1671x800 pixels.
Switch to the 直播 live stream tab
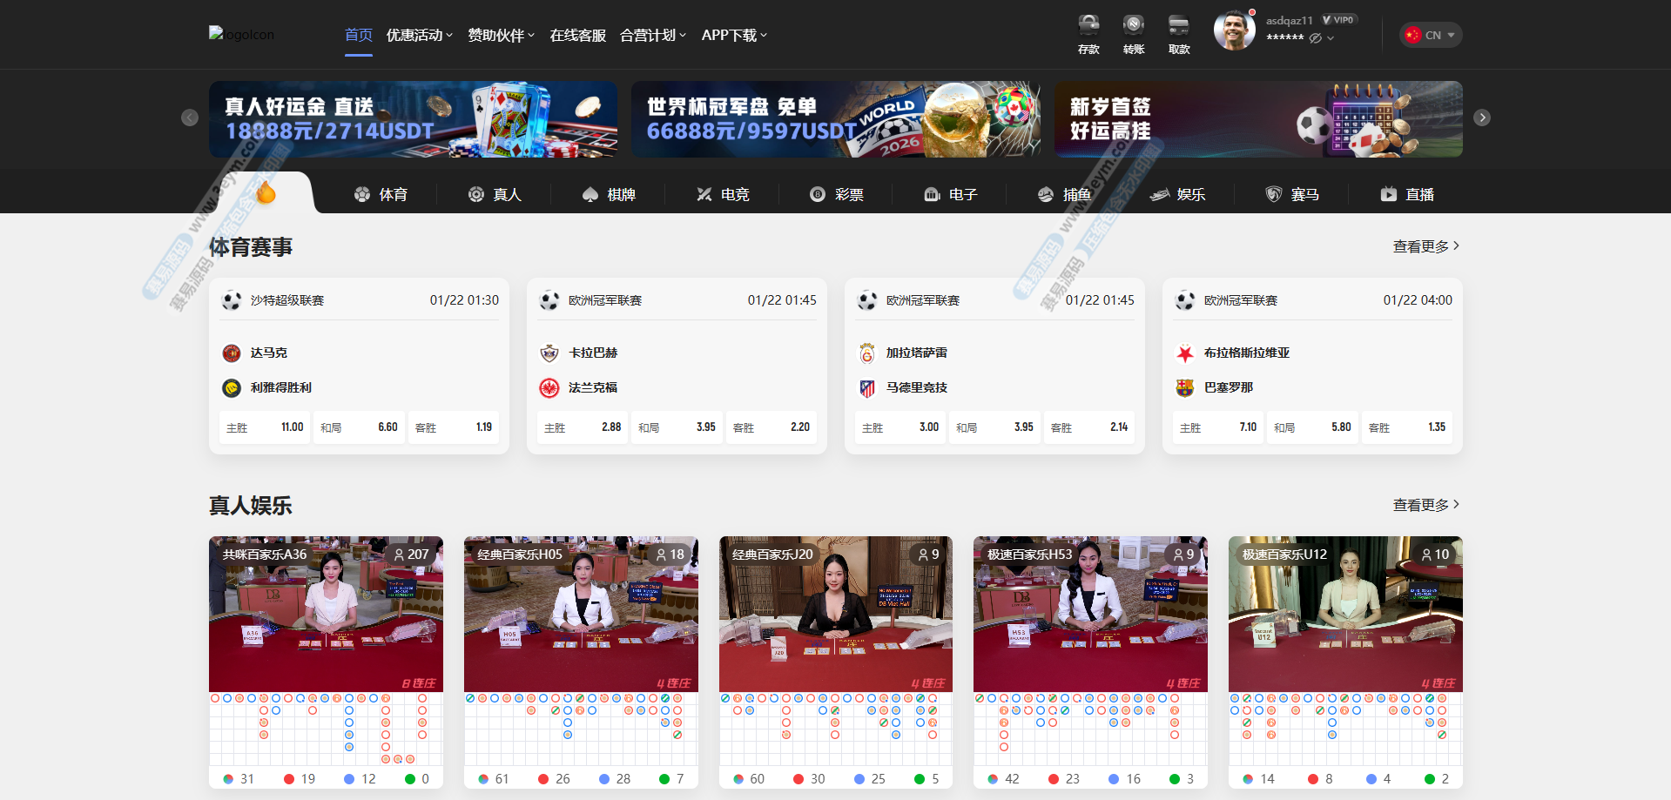point(1407,194)
